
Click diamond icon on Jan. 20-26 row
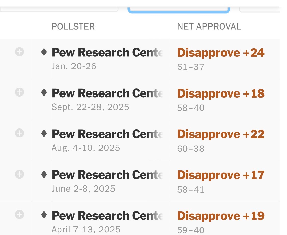pyautogui.click(x=44, y=52)
